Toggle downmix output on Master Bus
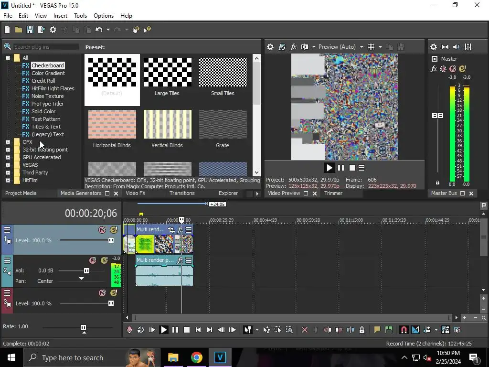Screen dimensions: 489x367 tap(445, 47)
